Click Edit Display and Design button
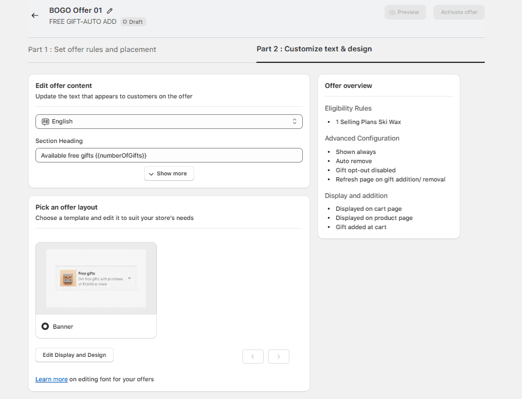522x399 pixels. pos(74,355)
